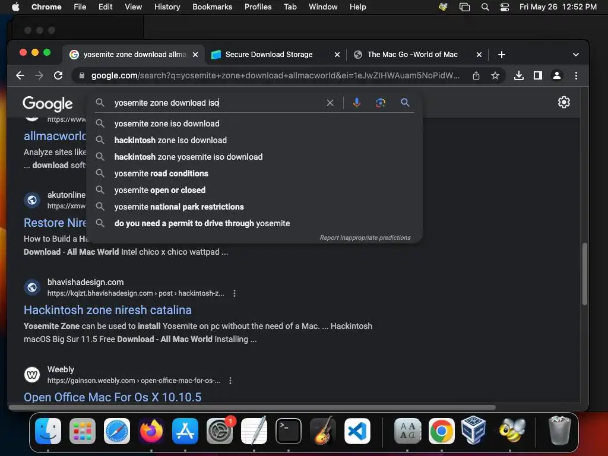Screen dimensions: 608x456
Task: Go back to the previous page
Action: pos(20,75)
